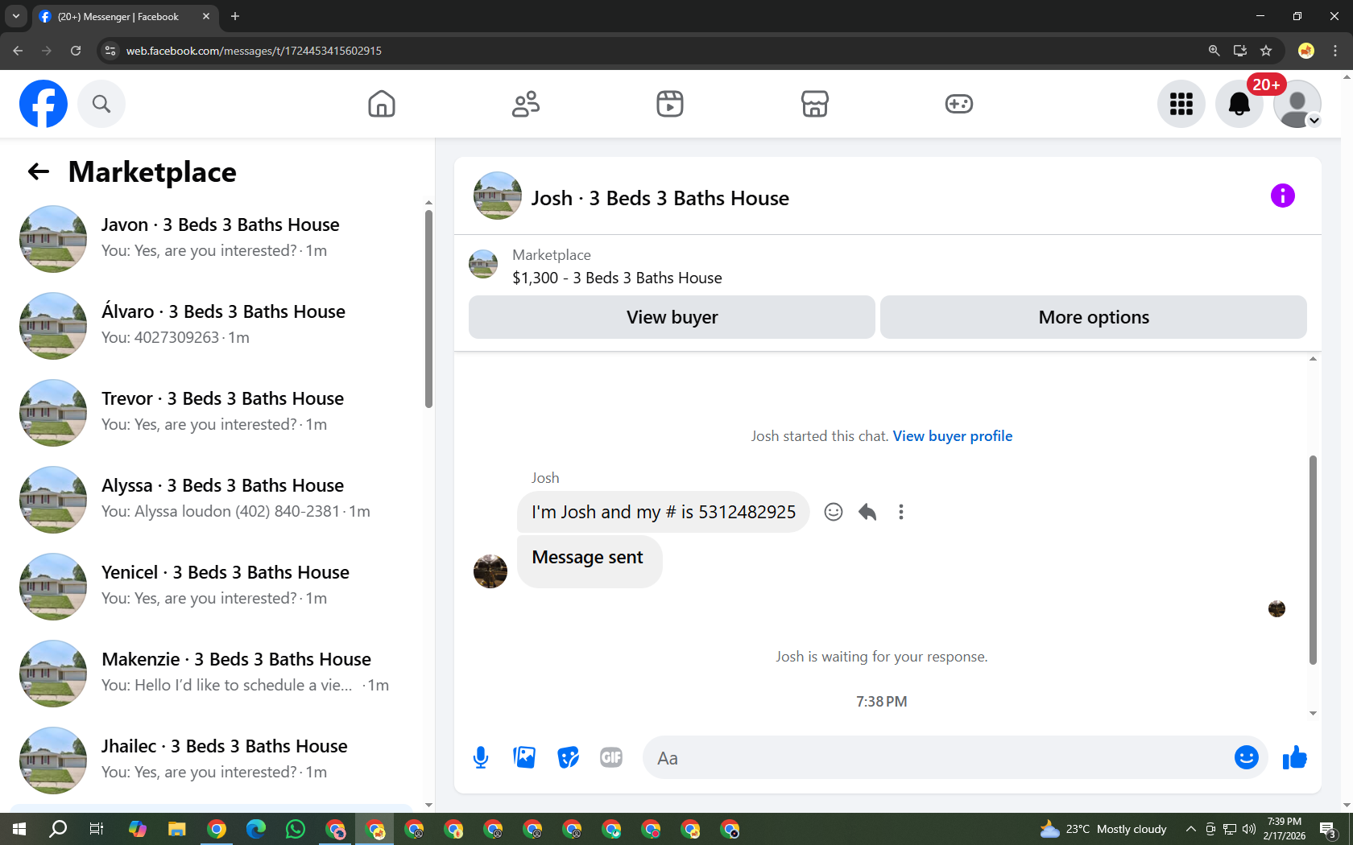Open conversation information purple icon

pyautogui.click(x=1283, y=196)
